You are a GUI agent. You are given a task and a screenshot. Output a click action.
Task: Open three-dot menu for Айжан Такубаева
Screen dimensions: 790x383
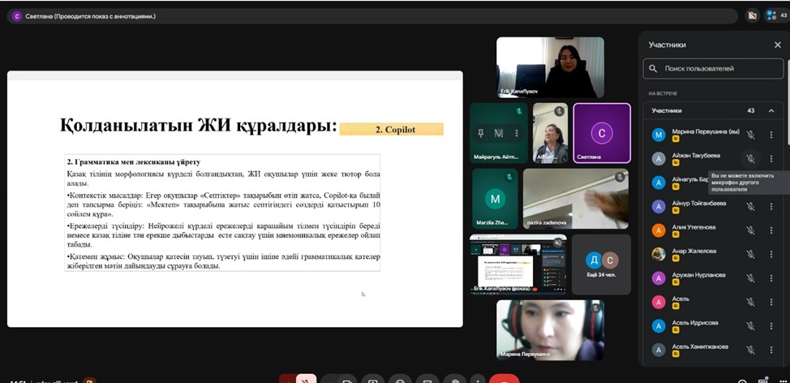click(x=771, y=158)
